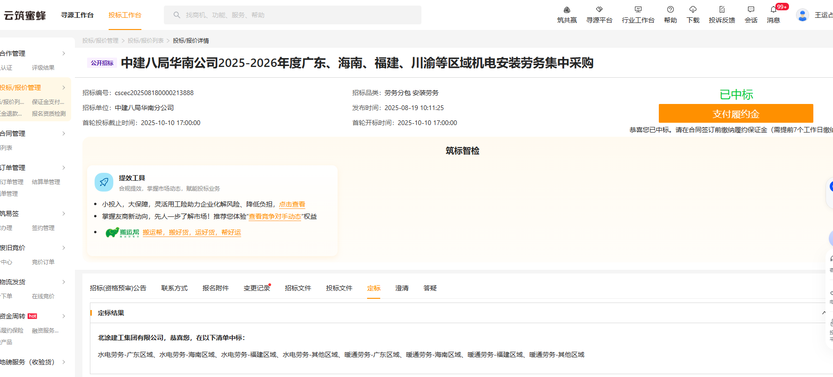833x377 pixels.
Task: Open the 点击查看 link
Action: point(292,204)
